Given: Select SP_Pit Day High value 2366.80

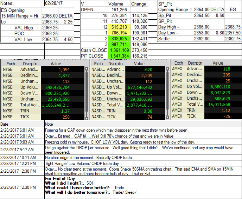Looking at the screenshot, I should point(202,27).
